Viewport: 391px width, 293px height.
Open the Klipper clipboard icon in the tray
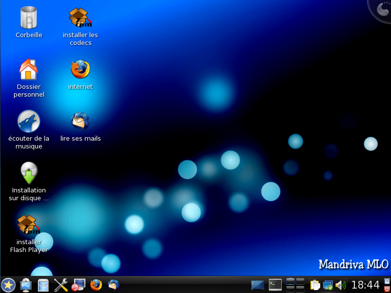[x=316, y=284]
